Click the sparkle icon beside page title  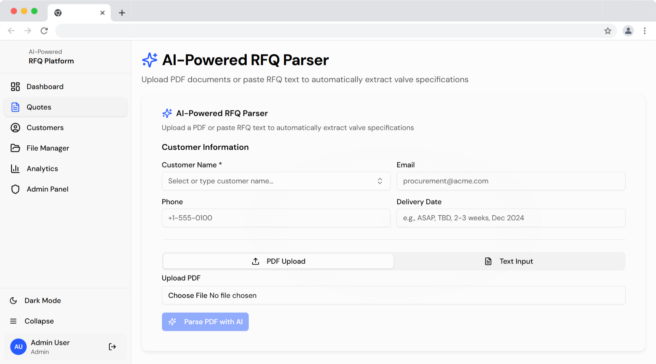pos(150,60)
